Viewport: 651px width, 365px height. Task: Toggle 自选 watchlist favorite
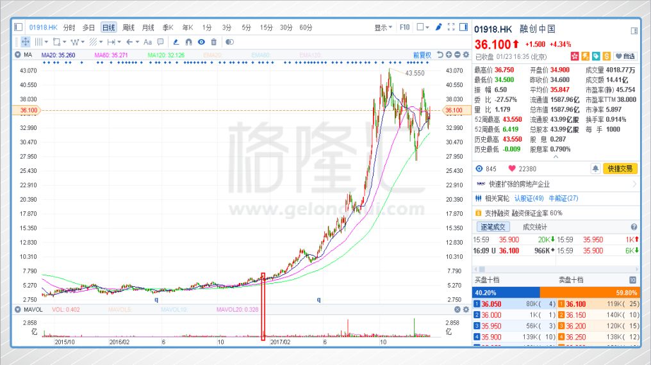pyautogui.click(x=625, y=56)
